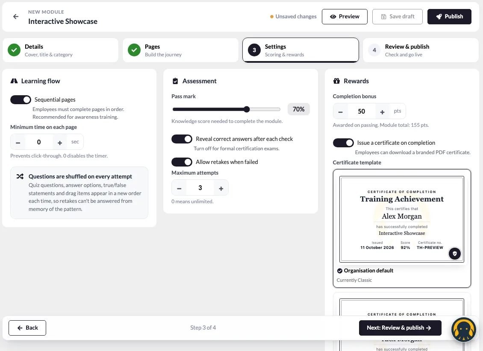The image size is (483, 351).
Task: Click Rewards gift icon
Action: click(x=337, y=81)
